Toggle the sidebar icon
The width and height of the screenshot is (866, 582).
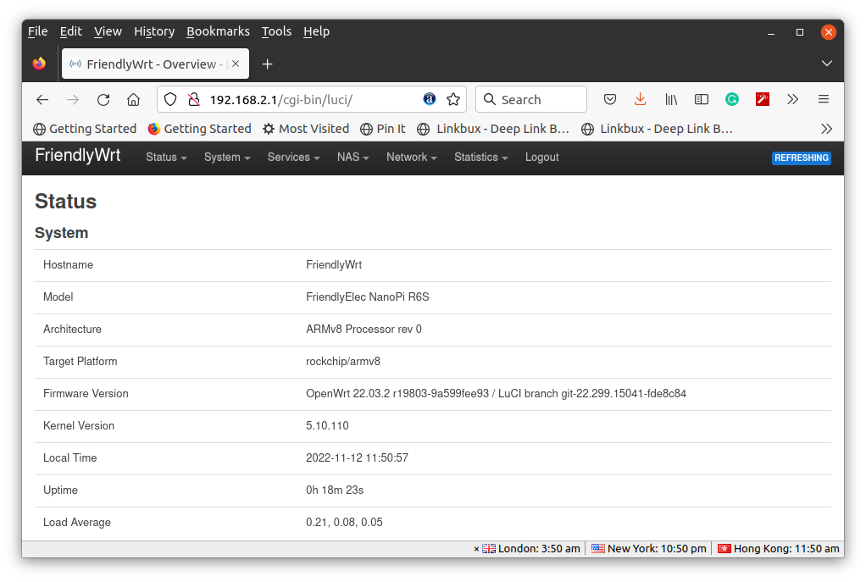(x=702, y=99)
